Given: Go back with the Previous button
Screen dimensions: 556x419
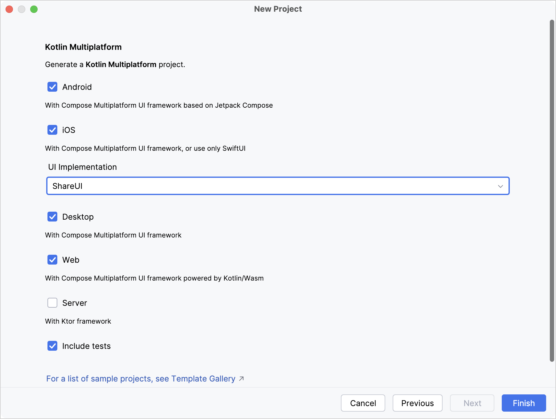Looking at the screenshot, I should coord(417,403).
